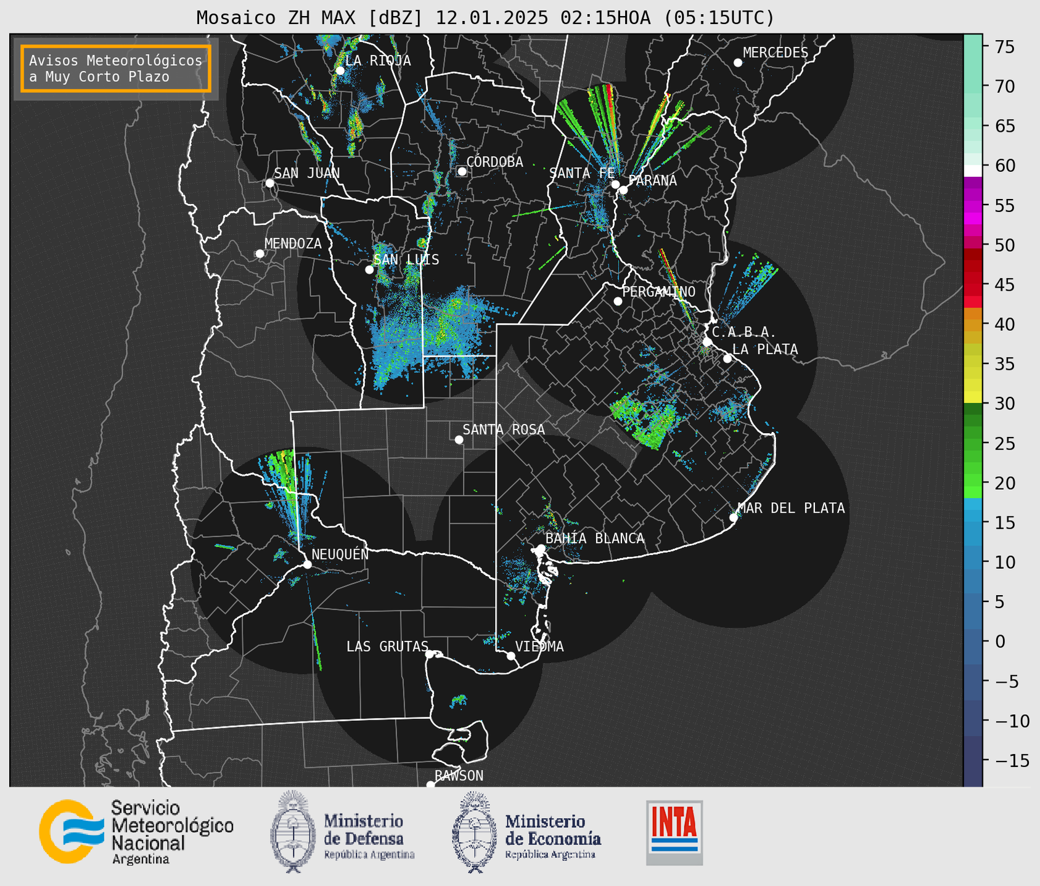Select the PARANÁ city dot
This screenshot has width=1040, height=886.
click(x=623, y=190)
